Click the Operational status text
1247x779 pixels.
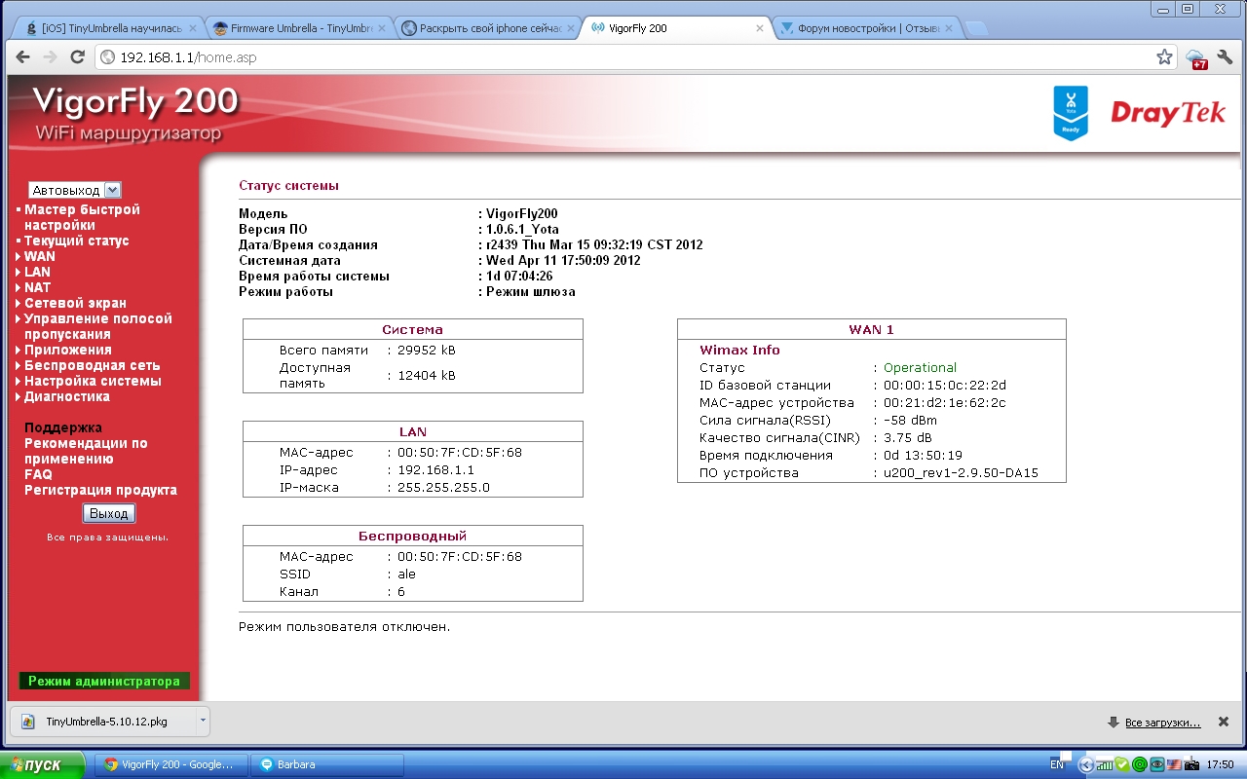coord(920,367)
